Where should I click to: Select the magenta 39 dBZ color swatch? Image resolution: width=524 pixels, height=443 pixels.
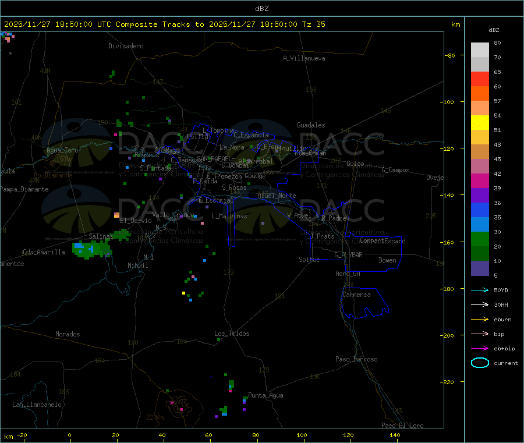pyautogui.click(x=480, y=180)
